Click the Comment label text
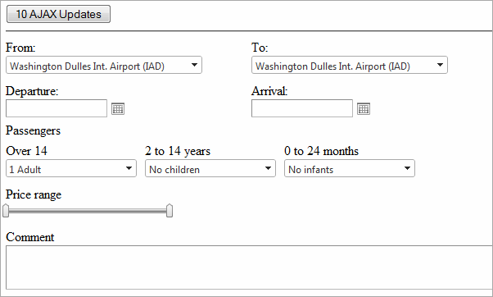The width and height of the screenshot is (493, 297). tap(30, 237)
